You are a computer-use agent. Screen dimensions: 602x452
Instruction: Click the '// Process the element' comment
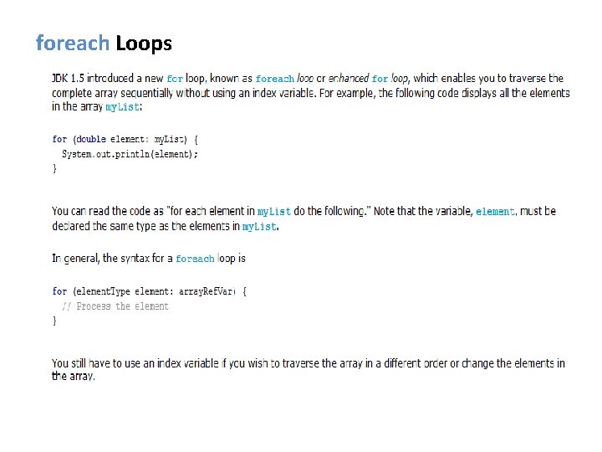coord(115,306)
